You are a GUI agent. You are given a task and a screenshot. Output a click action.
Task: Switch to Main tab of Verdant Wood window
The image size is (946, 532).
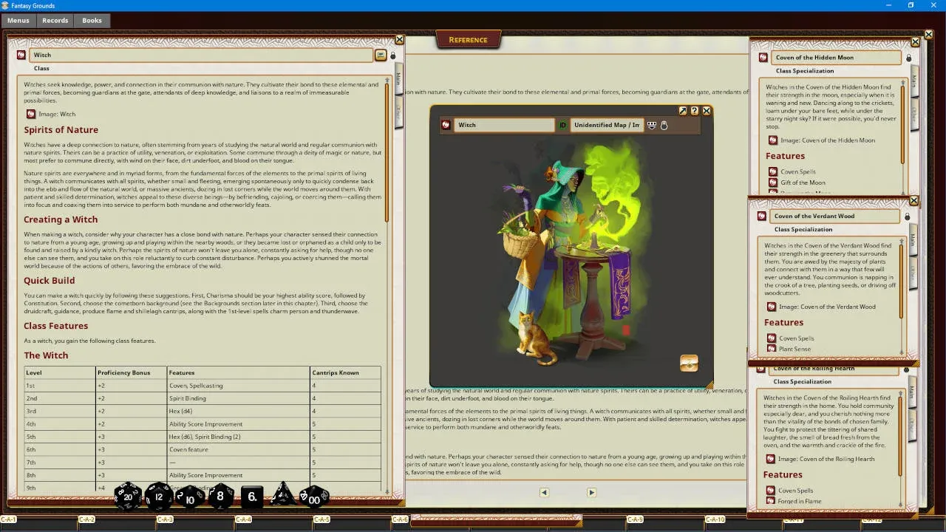point(912,240)
